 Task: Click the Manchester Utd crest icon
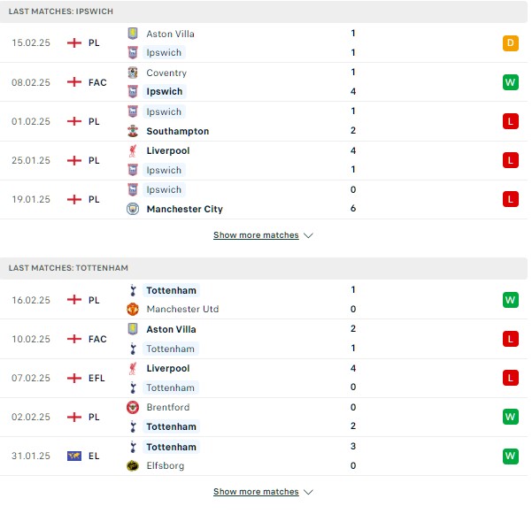133,309
